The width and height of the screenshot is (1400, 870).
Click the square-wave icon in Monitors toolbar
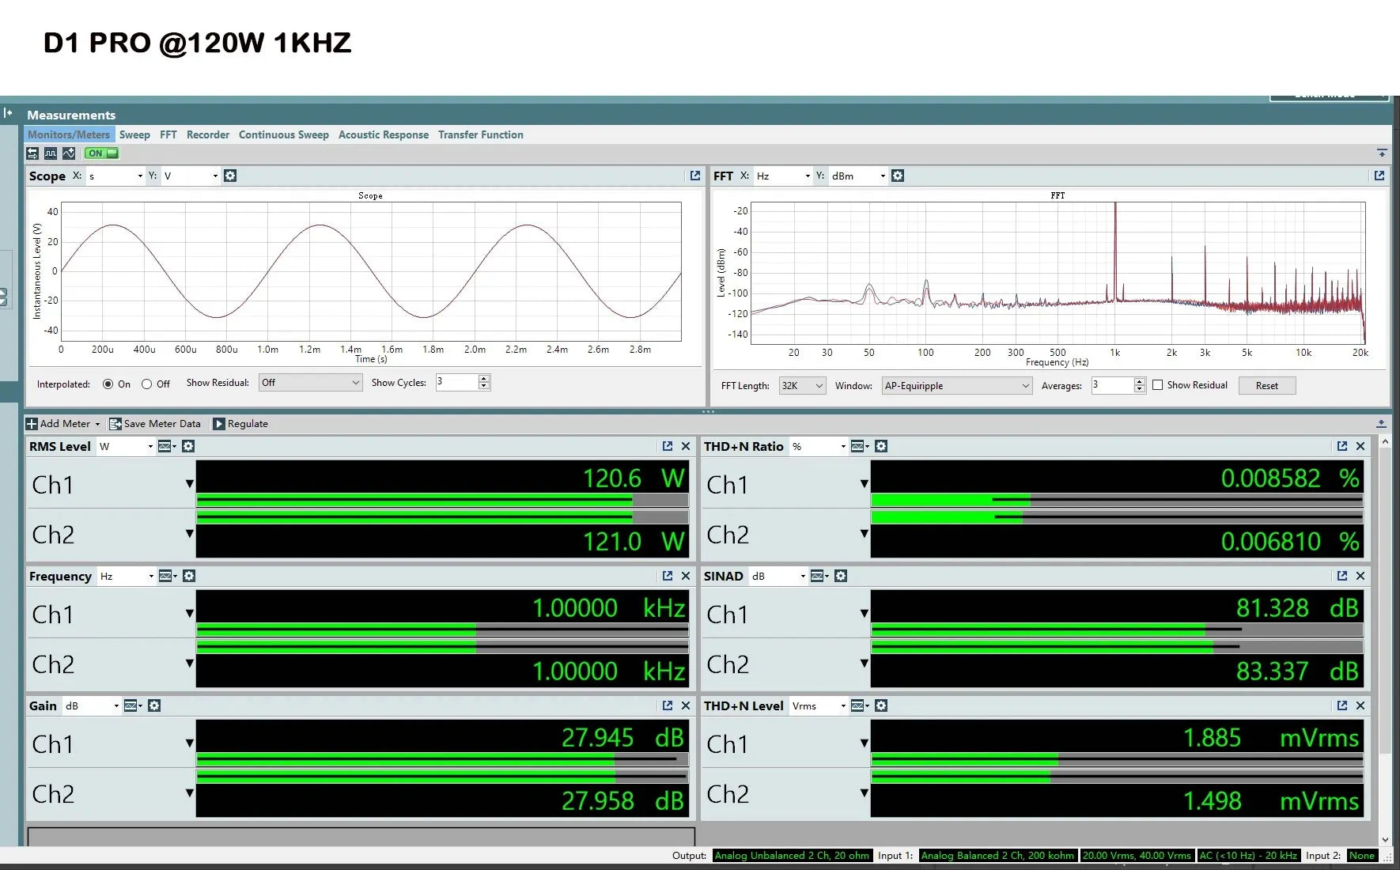51,153
